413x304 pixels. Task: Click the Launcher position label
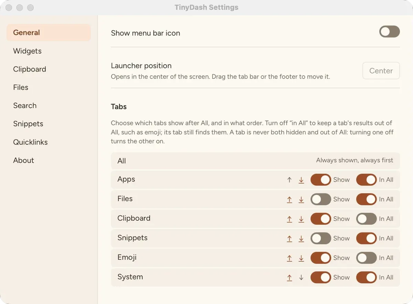point(141,66)
